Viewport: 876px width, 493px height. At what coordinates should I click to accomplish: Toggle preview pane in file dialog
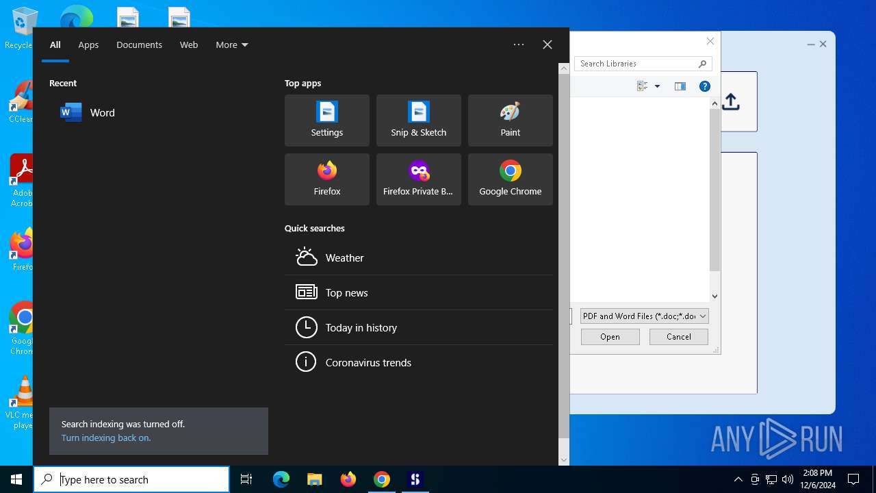pos(680,86)
